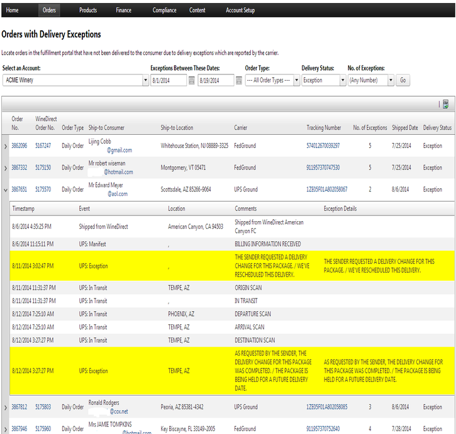Open order number 3867946 link
Viewport: 456px width, 434px height.
(x=19, y=429)
